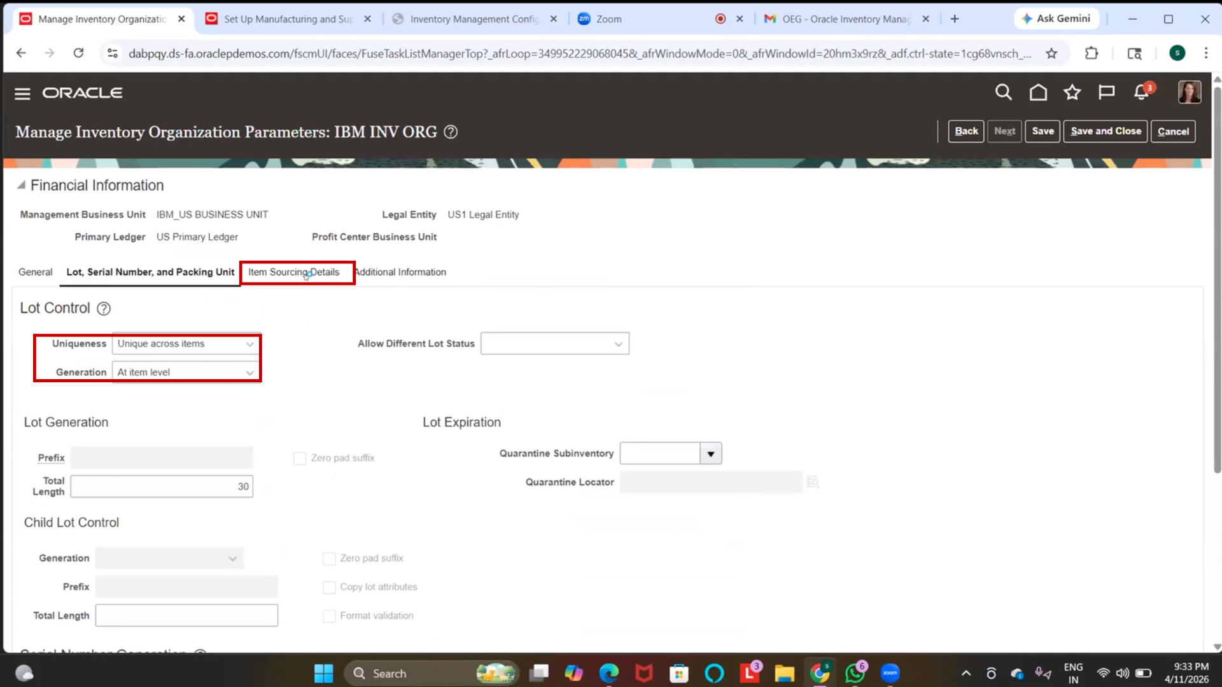
Task: Open Lot Control Generation dropdown
Action: click(x=186, y=372)
